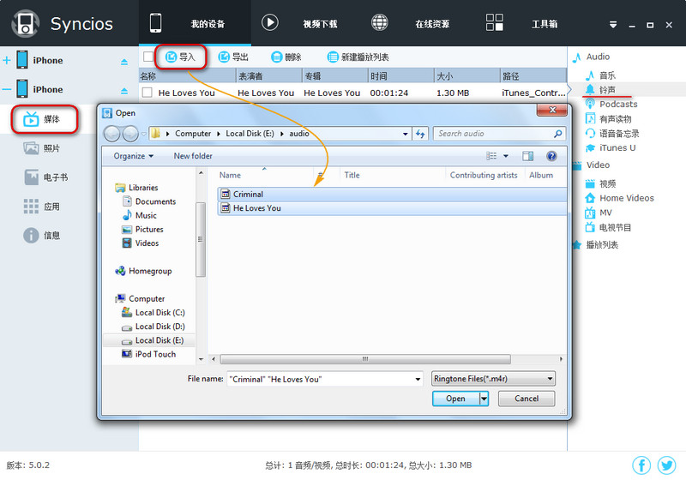Click horizontal scrollbar in file list

[x=365, y=359]
